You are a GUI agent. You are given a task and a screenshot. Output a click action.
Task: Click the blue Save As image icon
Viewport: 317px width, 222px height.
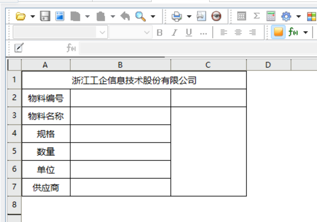(60, 16)
